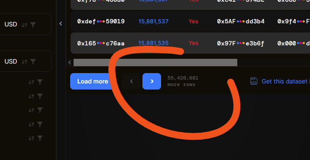The width and height of the screenshot is (310, 160).
Task: Click the address 0x9f4 in the 0xdef row
Action: pos(294,21)
